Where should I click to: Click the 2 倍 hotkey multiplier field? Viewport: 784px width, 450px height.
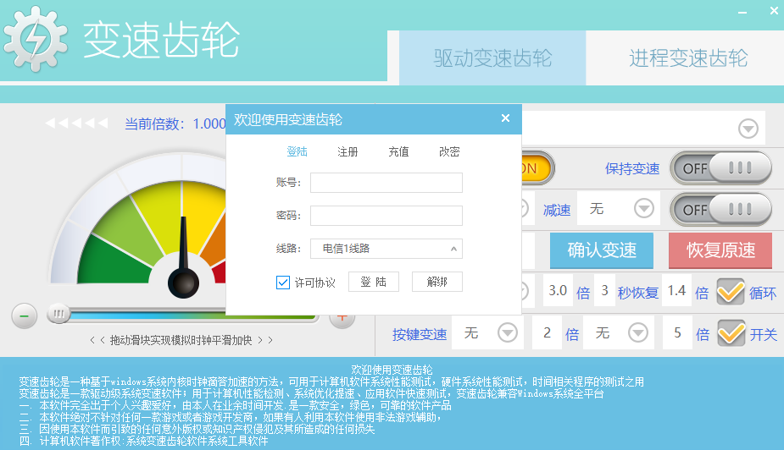547,332
